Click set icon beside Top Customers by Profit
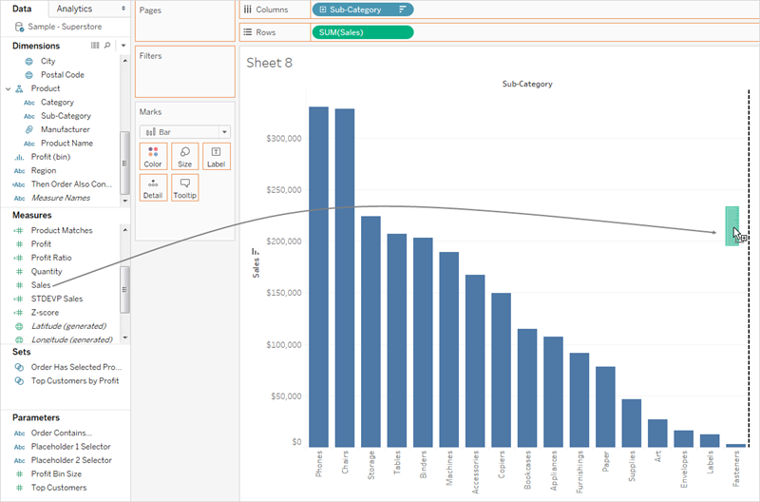760x502 pixels. coord(19,380)
